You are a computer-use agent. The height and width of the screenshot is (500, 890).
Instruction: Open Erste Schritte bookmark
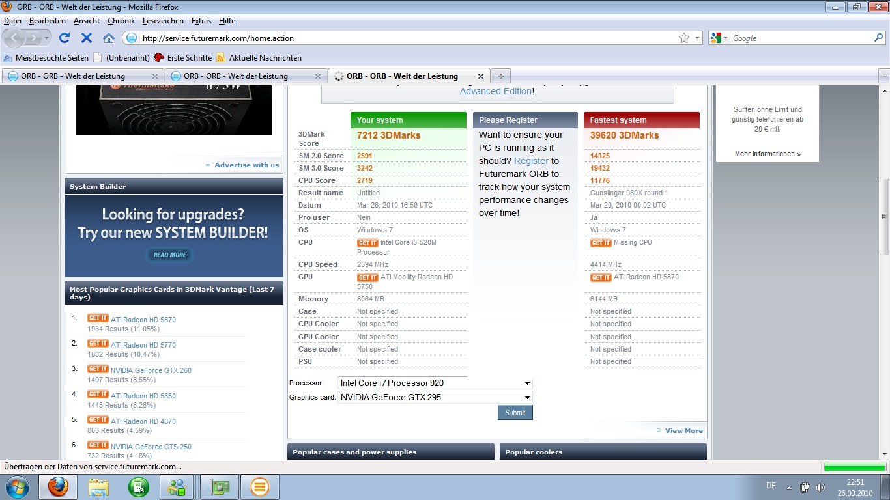point(182,57)
